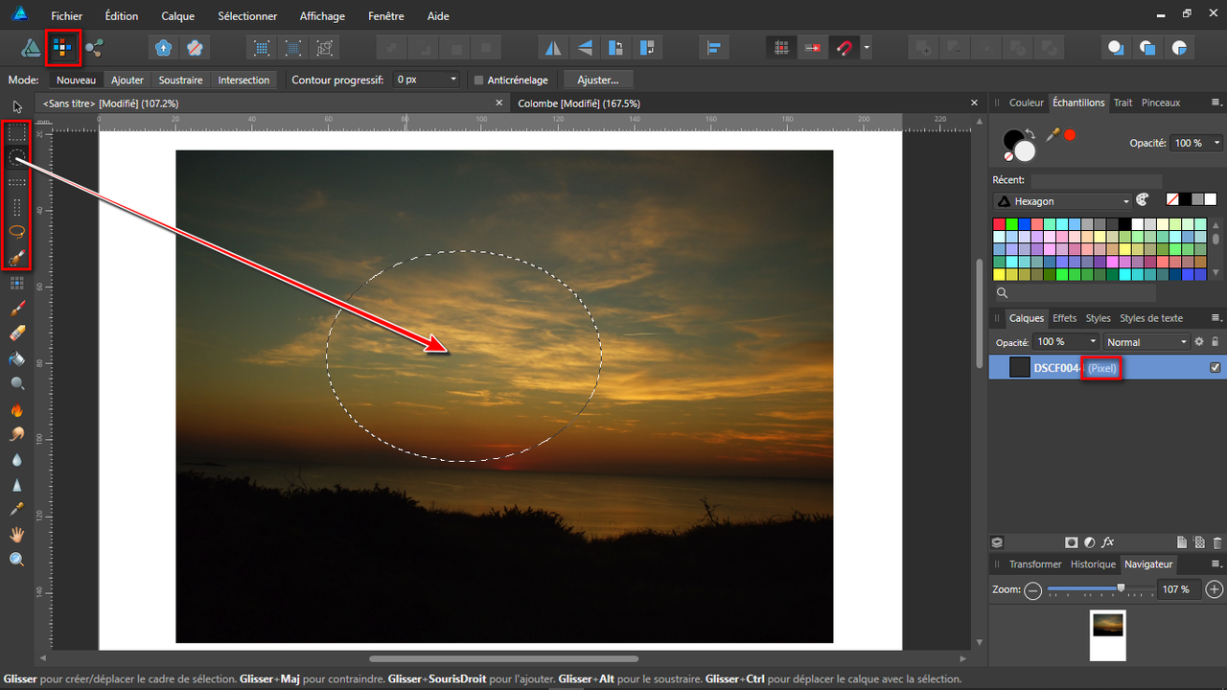This screenshot has height=690, width=1227.
Task: Open the Hexagon palette dropdown
Action: (x=1062, y=201)
